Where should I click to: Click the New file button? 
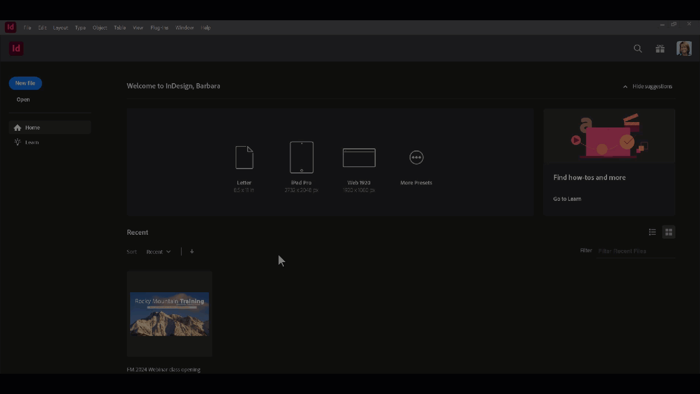click(25, 83)
